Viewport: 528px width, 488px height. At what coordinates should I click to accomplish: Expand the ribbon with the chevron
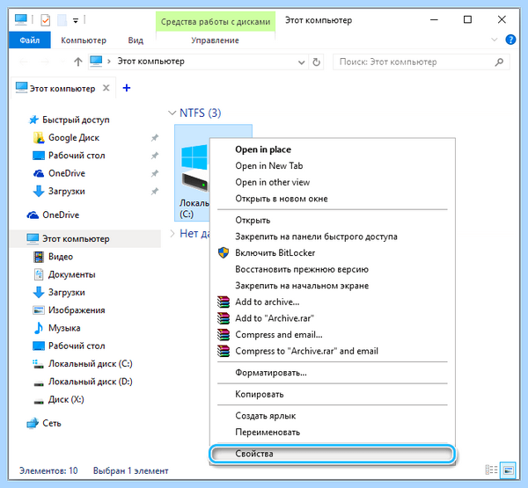tap(494, 40)
